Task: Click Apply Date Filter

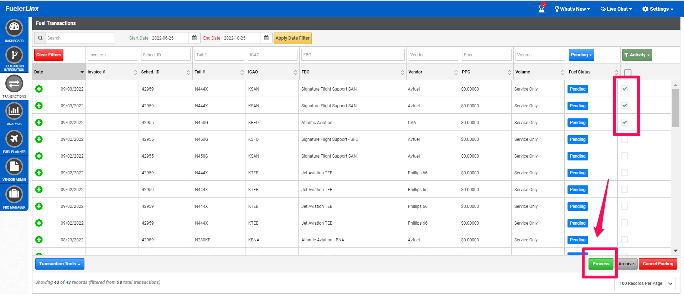Action: click(x=292, y=38)
